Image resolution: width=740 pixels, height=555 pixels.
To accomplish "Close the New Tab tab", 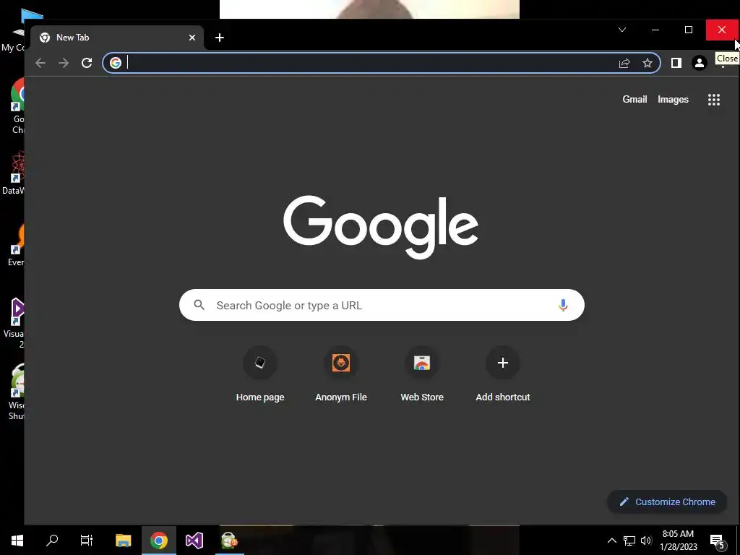I will 192,38.
